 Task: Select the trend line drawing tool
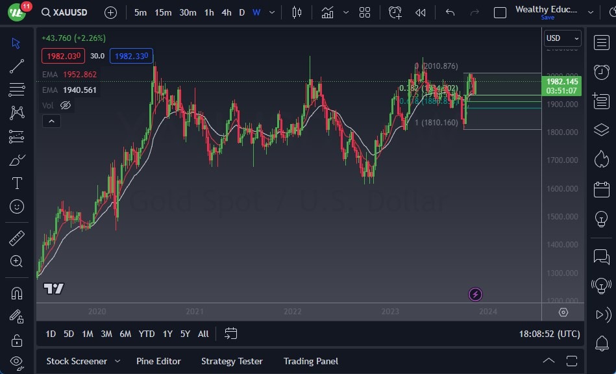pyautogui.click(x=17, y=66)
